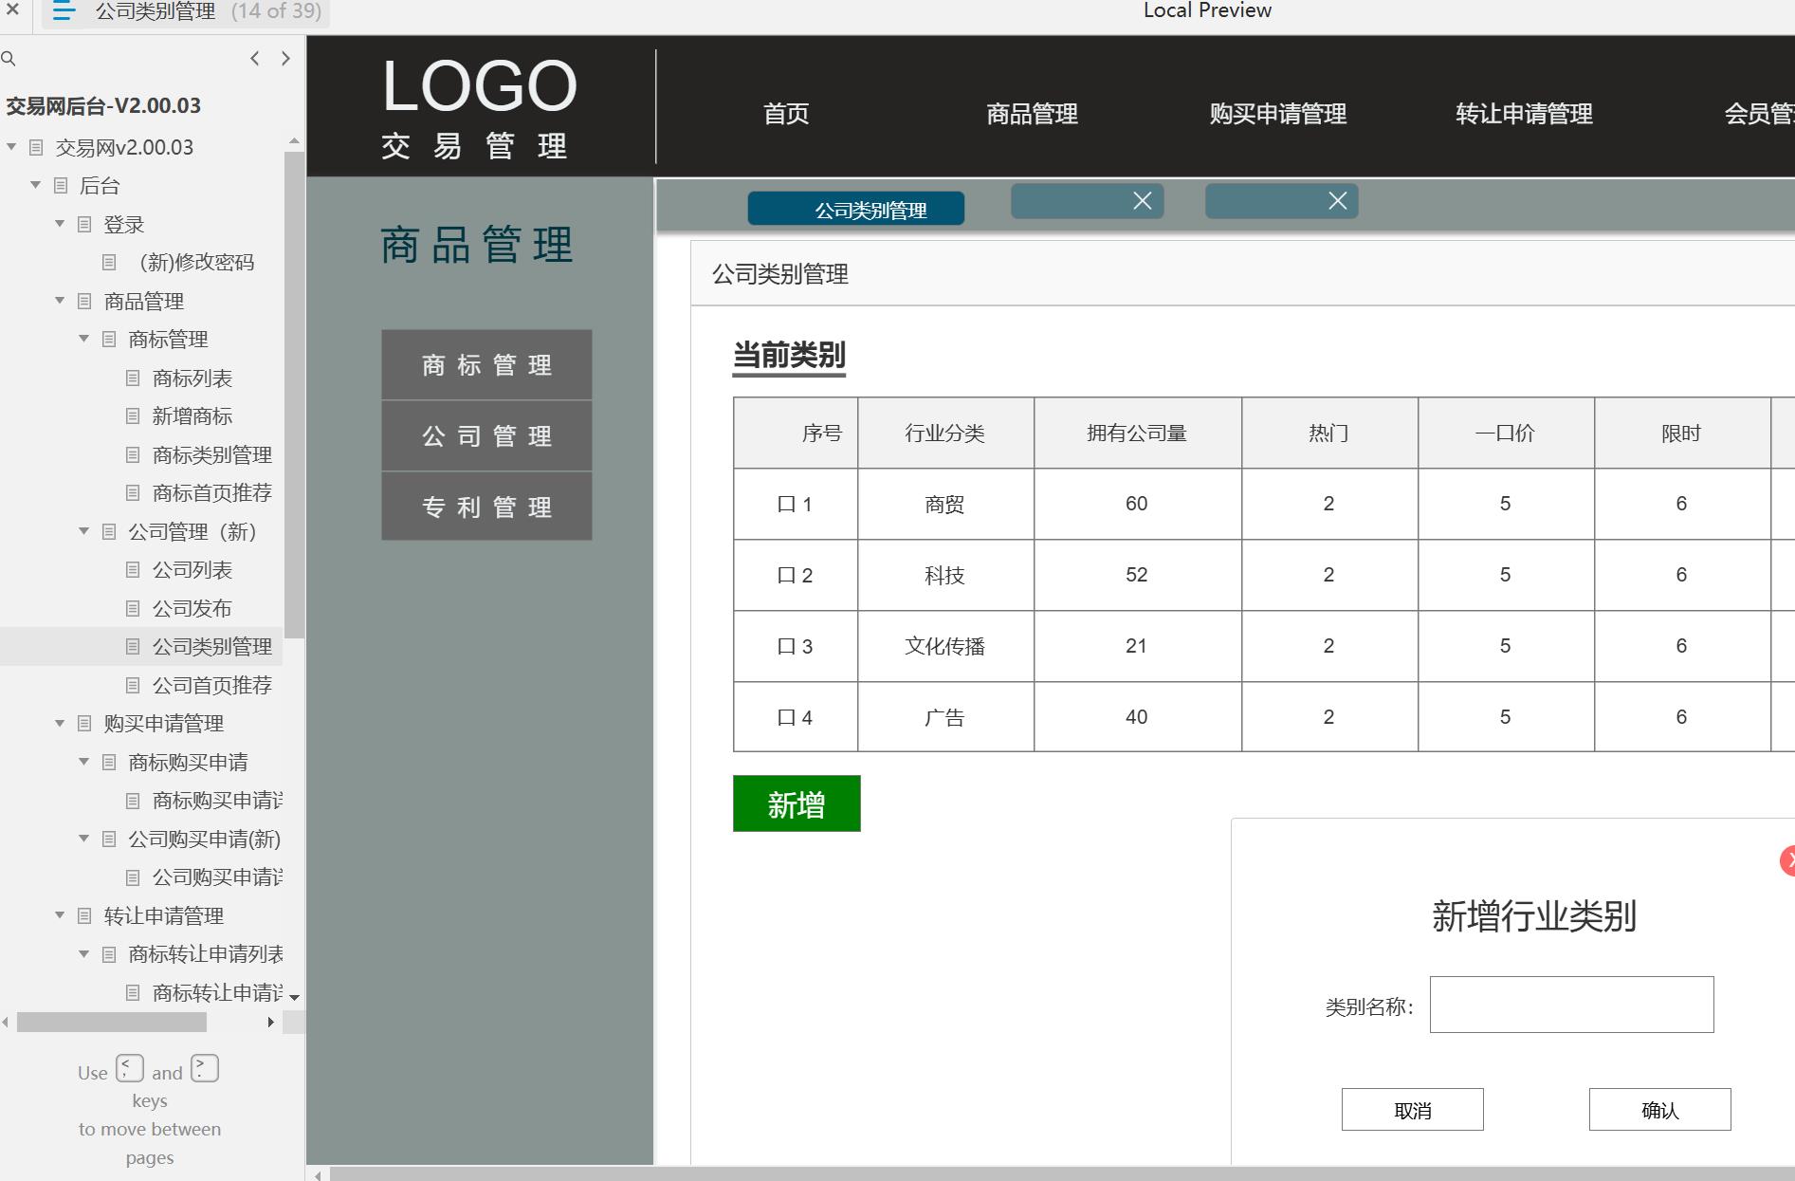Select 专利管理 in side menu
Viewport: 1795px width, 1181px height.
pos(486,507)
